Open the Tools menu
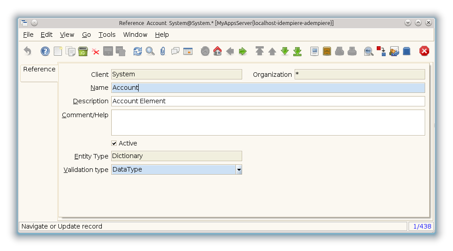 coord(107,35)
